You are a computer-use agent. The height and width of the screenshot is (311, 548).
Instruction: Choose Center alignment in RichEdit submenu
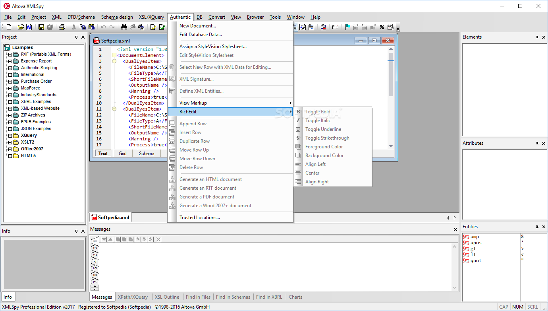click(x=333, y=173)
